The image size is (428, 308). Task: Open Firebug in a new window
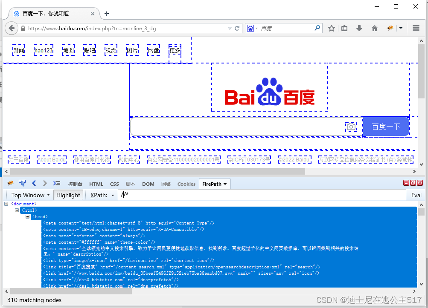(413, 183)
